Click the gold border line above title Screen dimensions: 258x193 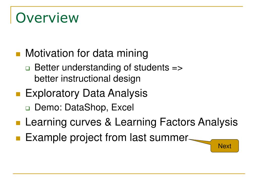coord(127,6)
